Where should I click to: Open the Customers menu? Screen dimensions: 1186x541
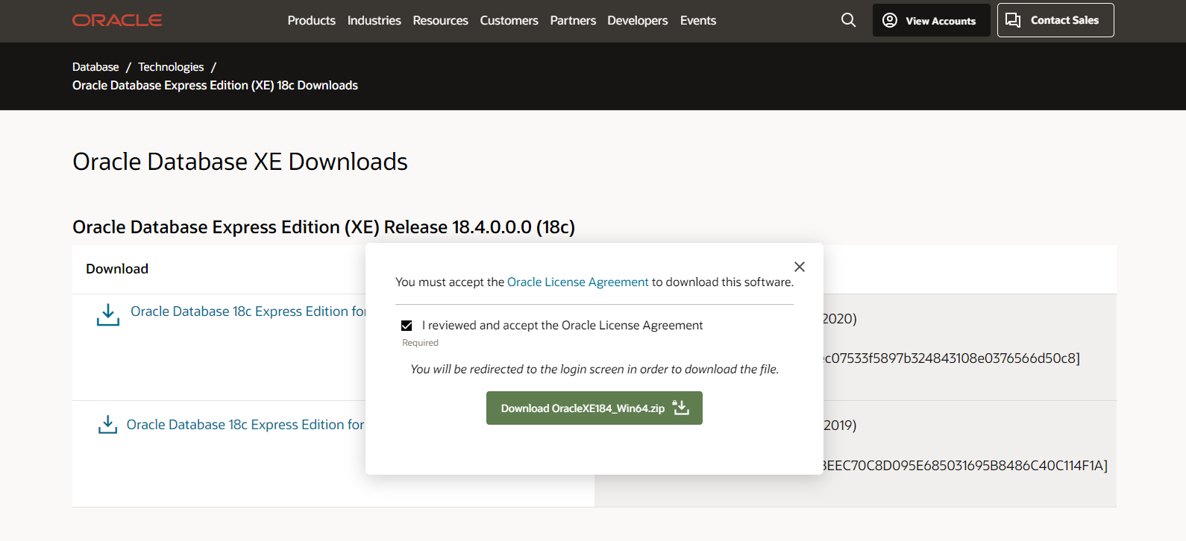[x=509, y=21]
